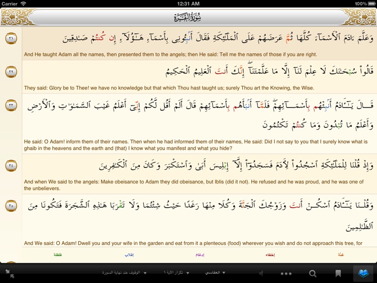Tap verse number marker ٣٣
This screenshot has width=377, height=283.
[11, 106]
